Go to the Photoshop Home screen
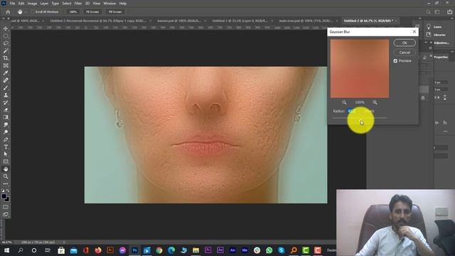455x256 pixels. pyautogui.click(x=8, y=12)
